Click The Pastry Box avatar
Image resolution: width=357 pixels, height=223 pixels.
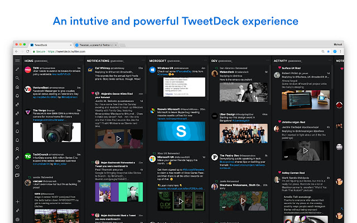click(x=214, y=157)
